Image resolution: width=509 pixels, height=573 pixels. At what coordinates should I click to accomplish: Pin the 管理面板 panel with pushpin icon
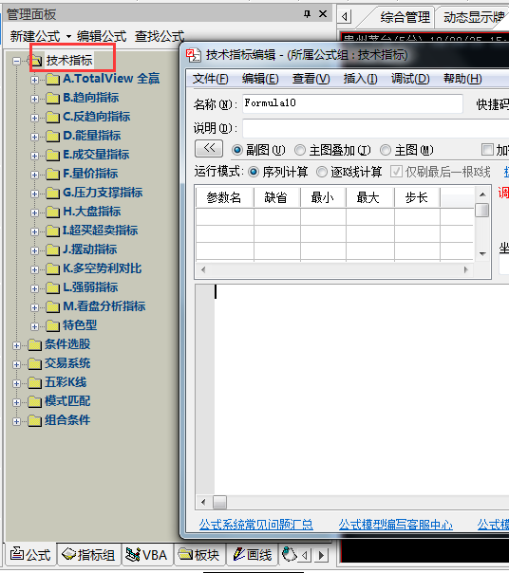coord(307,14)
